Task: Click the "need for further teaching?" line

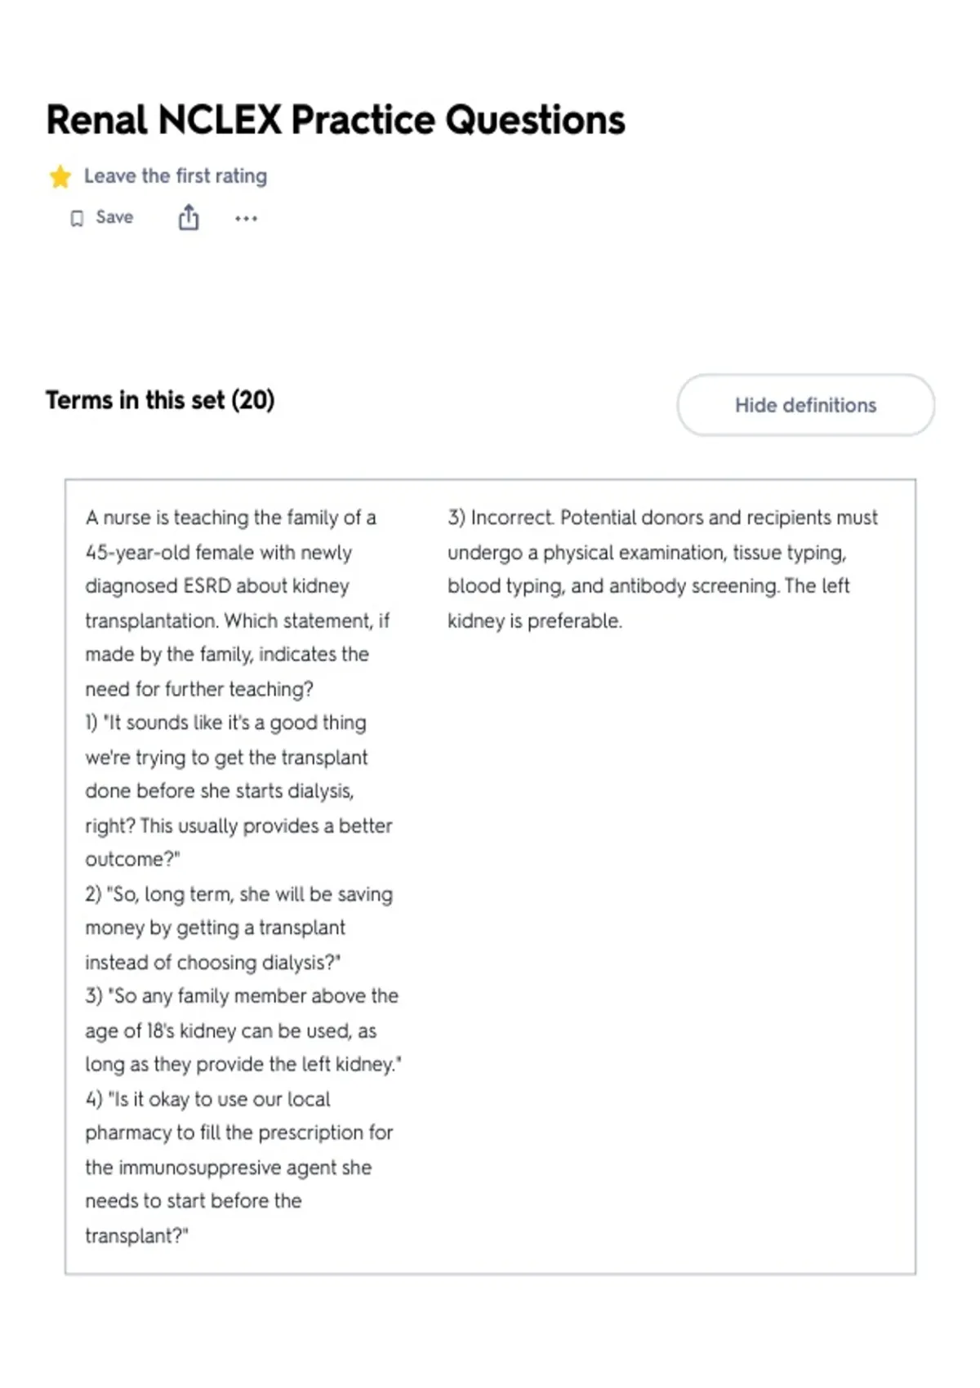Action: pyautogui.click(x=199, y=689)
